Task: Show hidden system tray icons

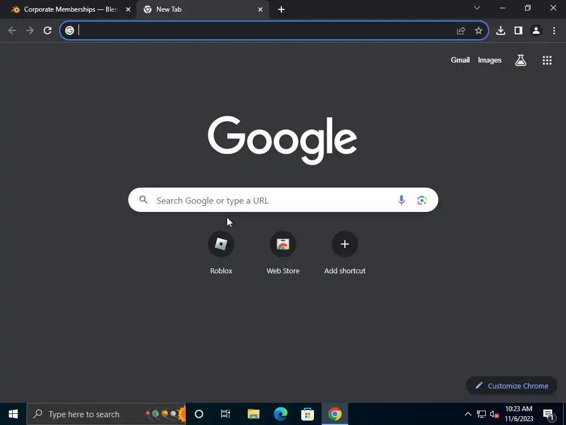Action: pyautogui.click(x=468, y=414)
